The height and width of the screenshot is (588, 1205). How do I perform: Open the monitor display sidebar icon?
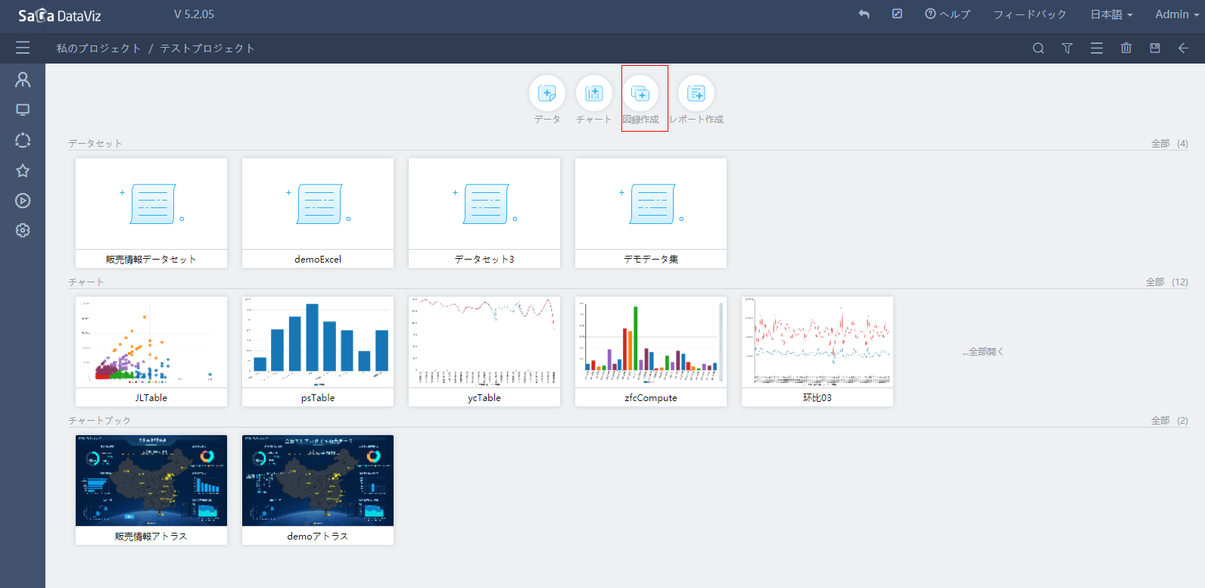pos(23,110)
